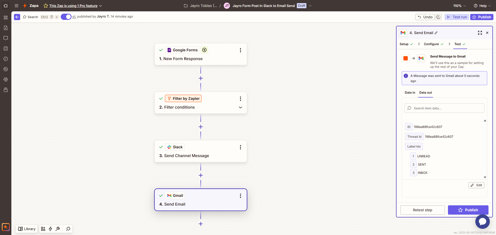
Task: Close the Send Email panel
Action: tap(487, 33)
